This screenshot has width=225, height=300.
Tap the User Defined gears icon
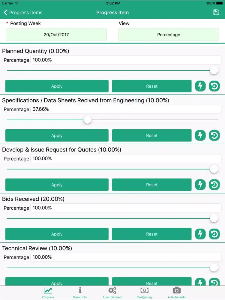point(112,290)
